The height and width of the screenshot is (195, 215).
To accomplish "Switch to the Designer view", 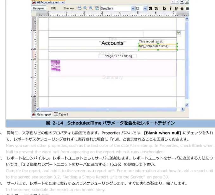I will 39,8.
